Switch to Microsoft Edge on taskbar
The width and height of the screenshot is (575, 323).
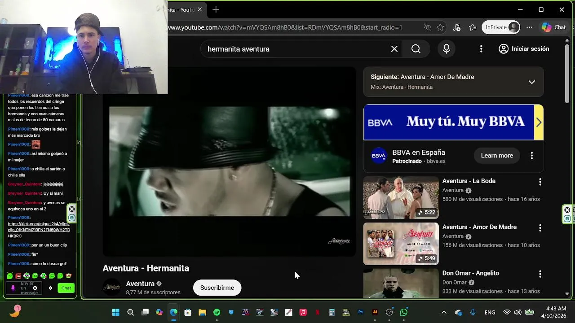pos(173,312)
